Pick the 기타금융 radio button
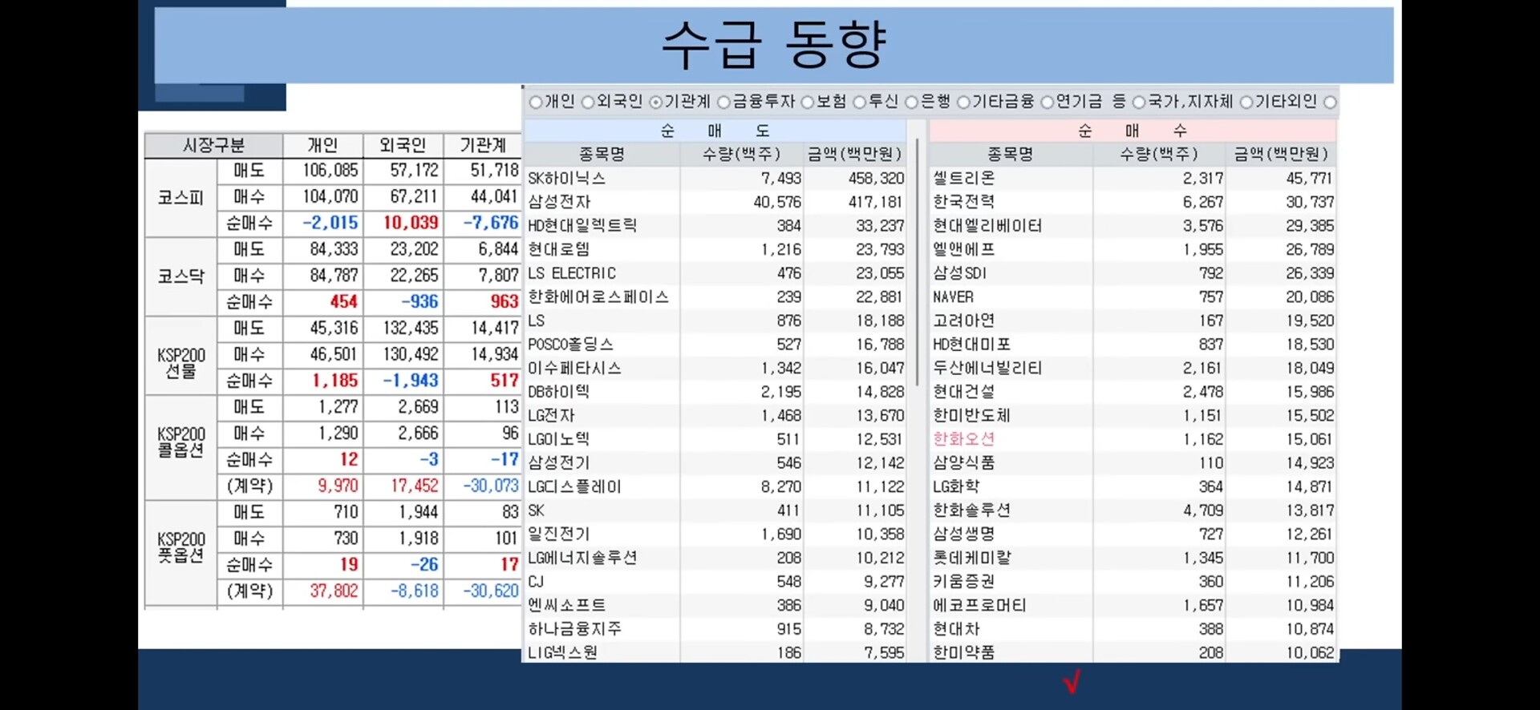1540x710 pixels. pyautogui.click(x=963, y=102)
